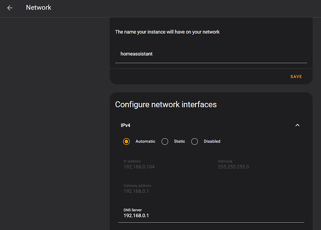321x230 pixels.
Task: Click the Static option label text
Action: 179,142
